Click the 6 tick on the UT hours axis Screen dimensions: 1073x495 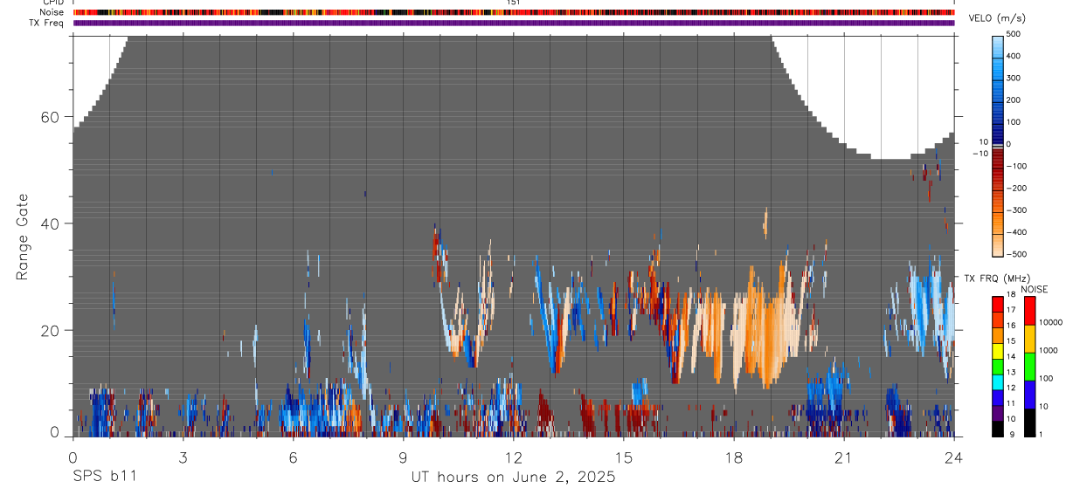pyautogui.click(x=293, y=457)
